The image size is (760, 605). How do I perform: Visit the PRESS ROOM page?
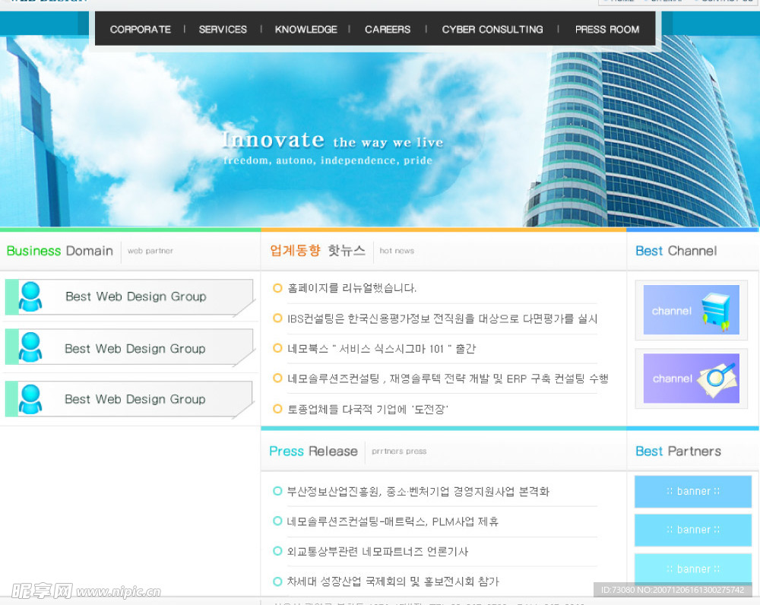click(606, 30)
